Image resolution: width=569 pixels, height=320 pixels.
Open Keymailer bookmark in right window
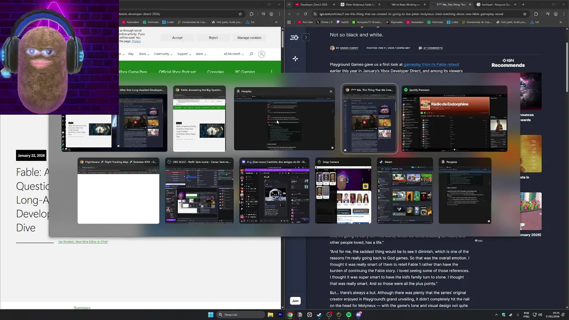point(394,22)
